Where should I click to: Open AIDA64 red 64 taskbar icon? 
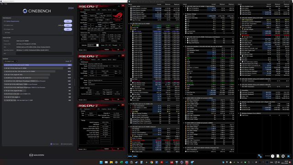(x=172, y=162)
